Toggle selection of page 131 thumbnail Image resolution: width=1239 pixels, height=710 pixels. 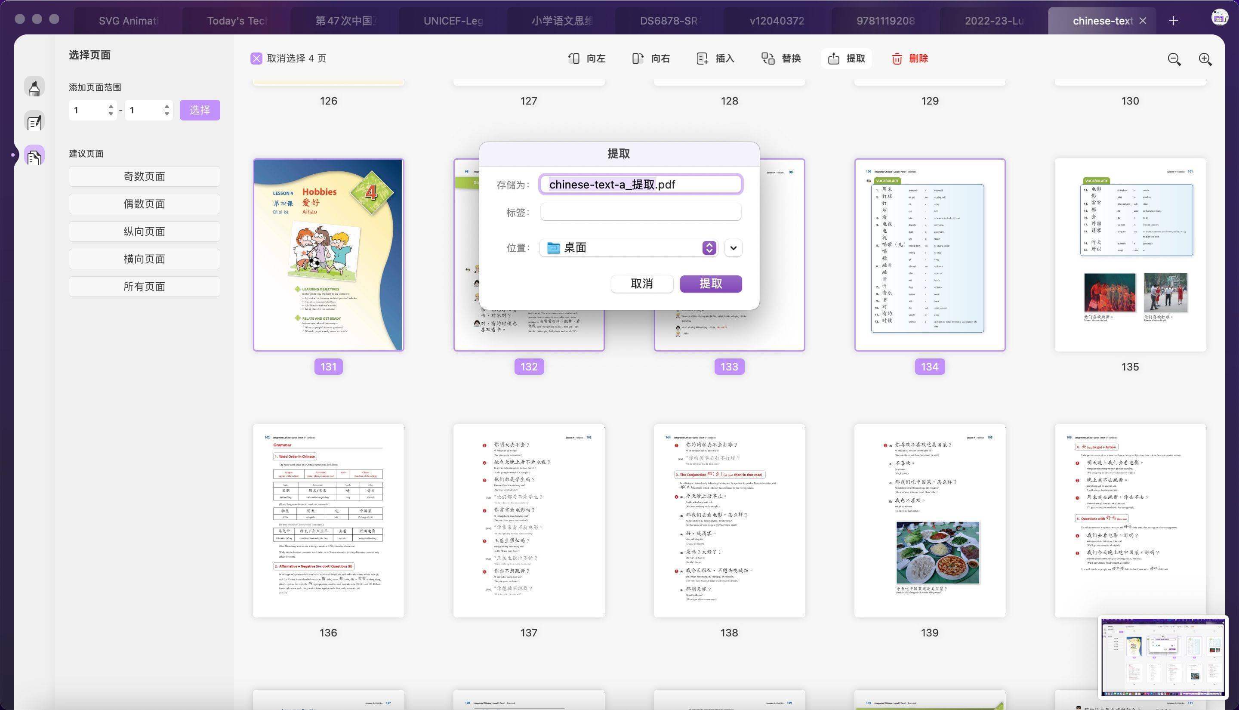329,255
